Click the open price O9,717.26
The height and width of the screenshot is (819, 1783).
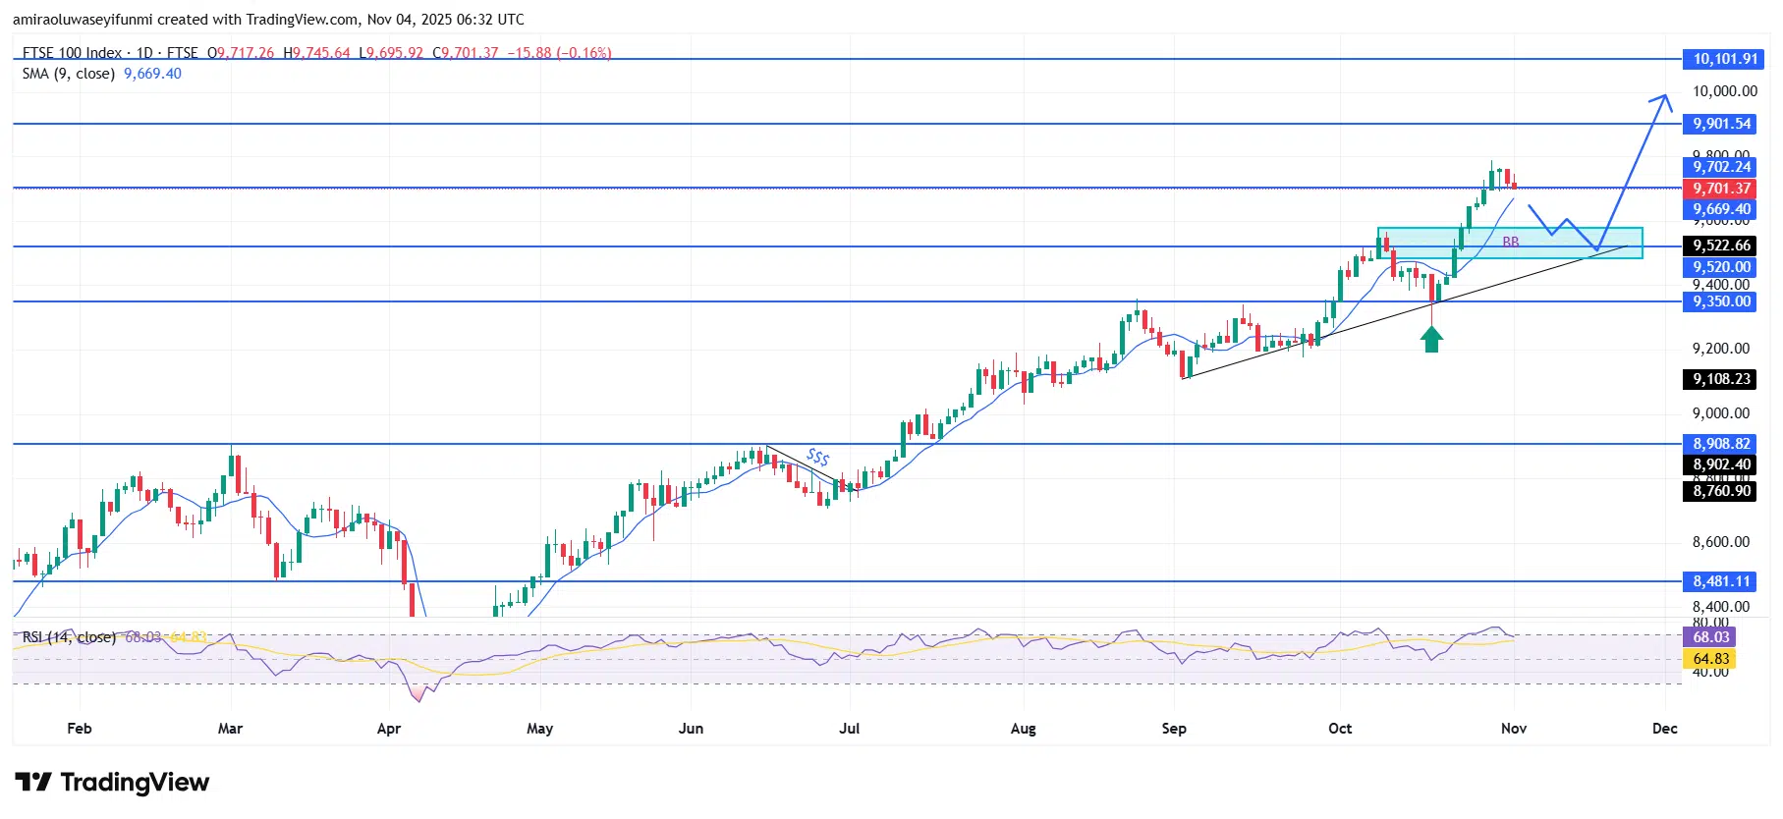(241, 53)
